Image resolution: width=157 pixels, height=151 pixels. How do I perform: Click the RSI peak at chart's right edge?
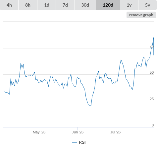(153, 38)
